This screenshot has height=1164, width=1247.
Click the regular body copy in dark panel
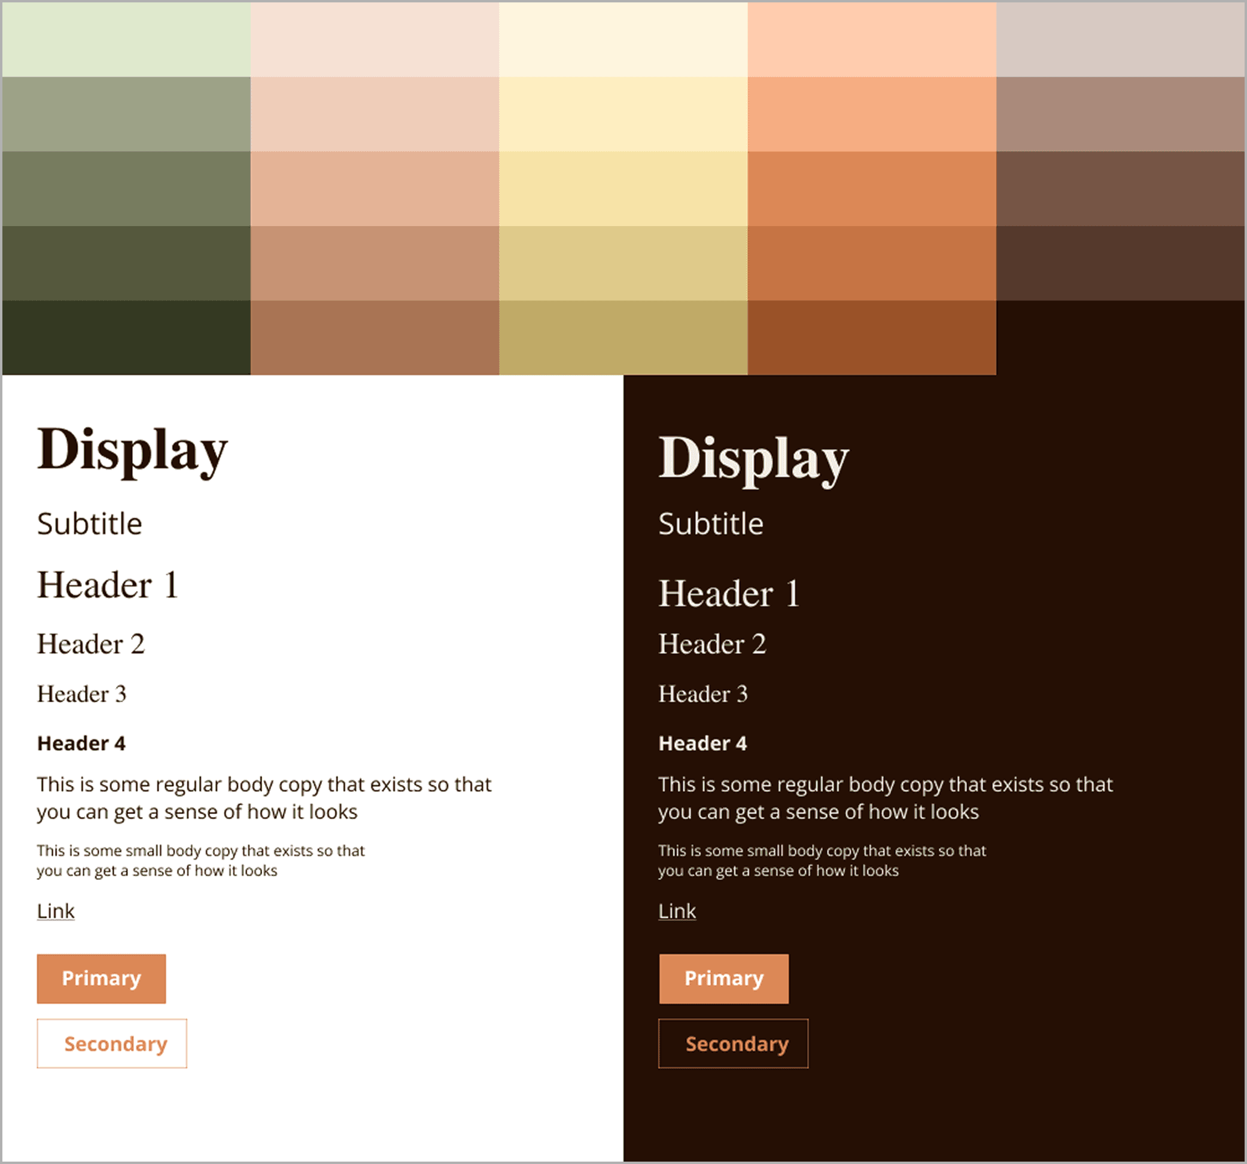pos(886,798)
